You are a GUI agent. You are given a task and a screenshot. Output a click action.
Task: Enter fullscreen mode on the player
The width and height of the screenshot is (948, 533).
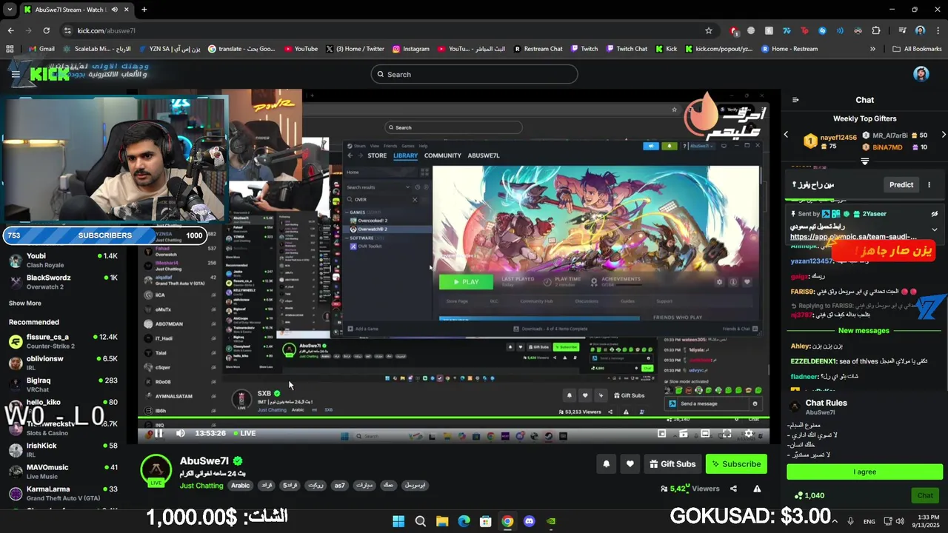[x=727, y=434]
